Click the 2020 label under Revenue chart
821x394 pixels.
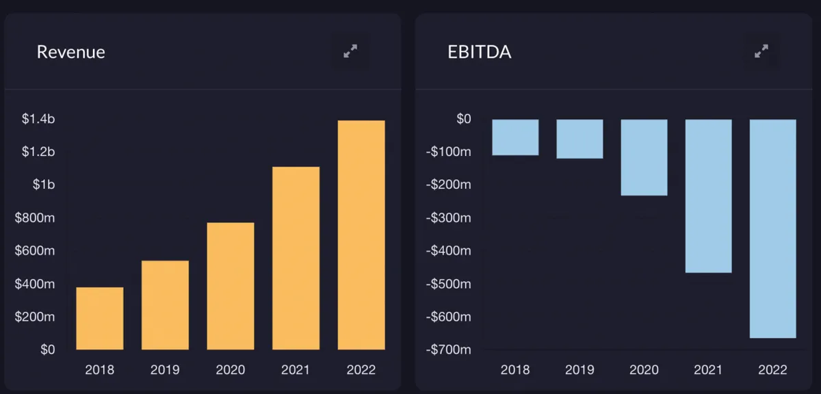231,370
